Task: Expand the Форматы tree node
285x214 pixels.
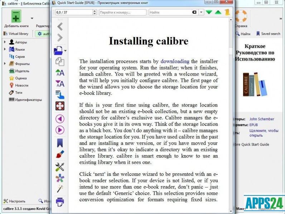Action: tap(5, 63)
